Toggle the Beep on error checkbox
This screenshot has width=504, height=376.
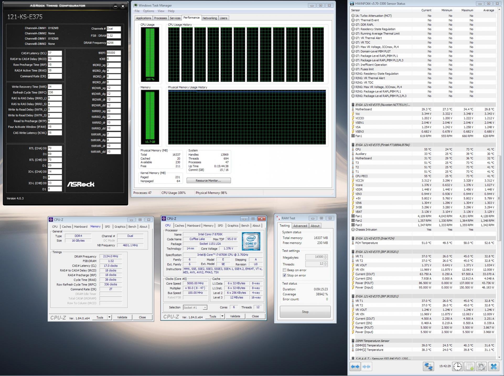point(284,270)
